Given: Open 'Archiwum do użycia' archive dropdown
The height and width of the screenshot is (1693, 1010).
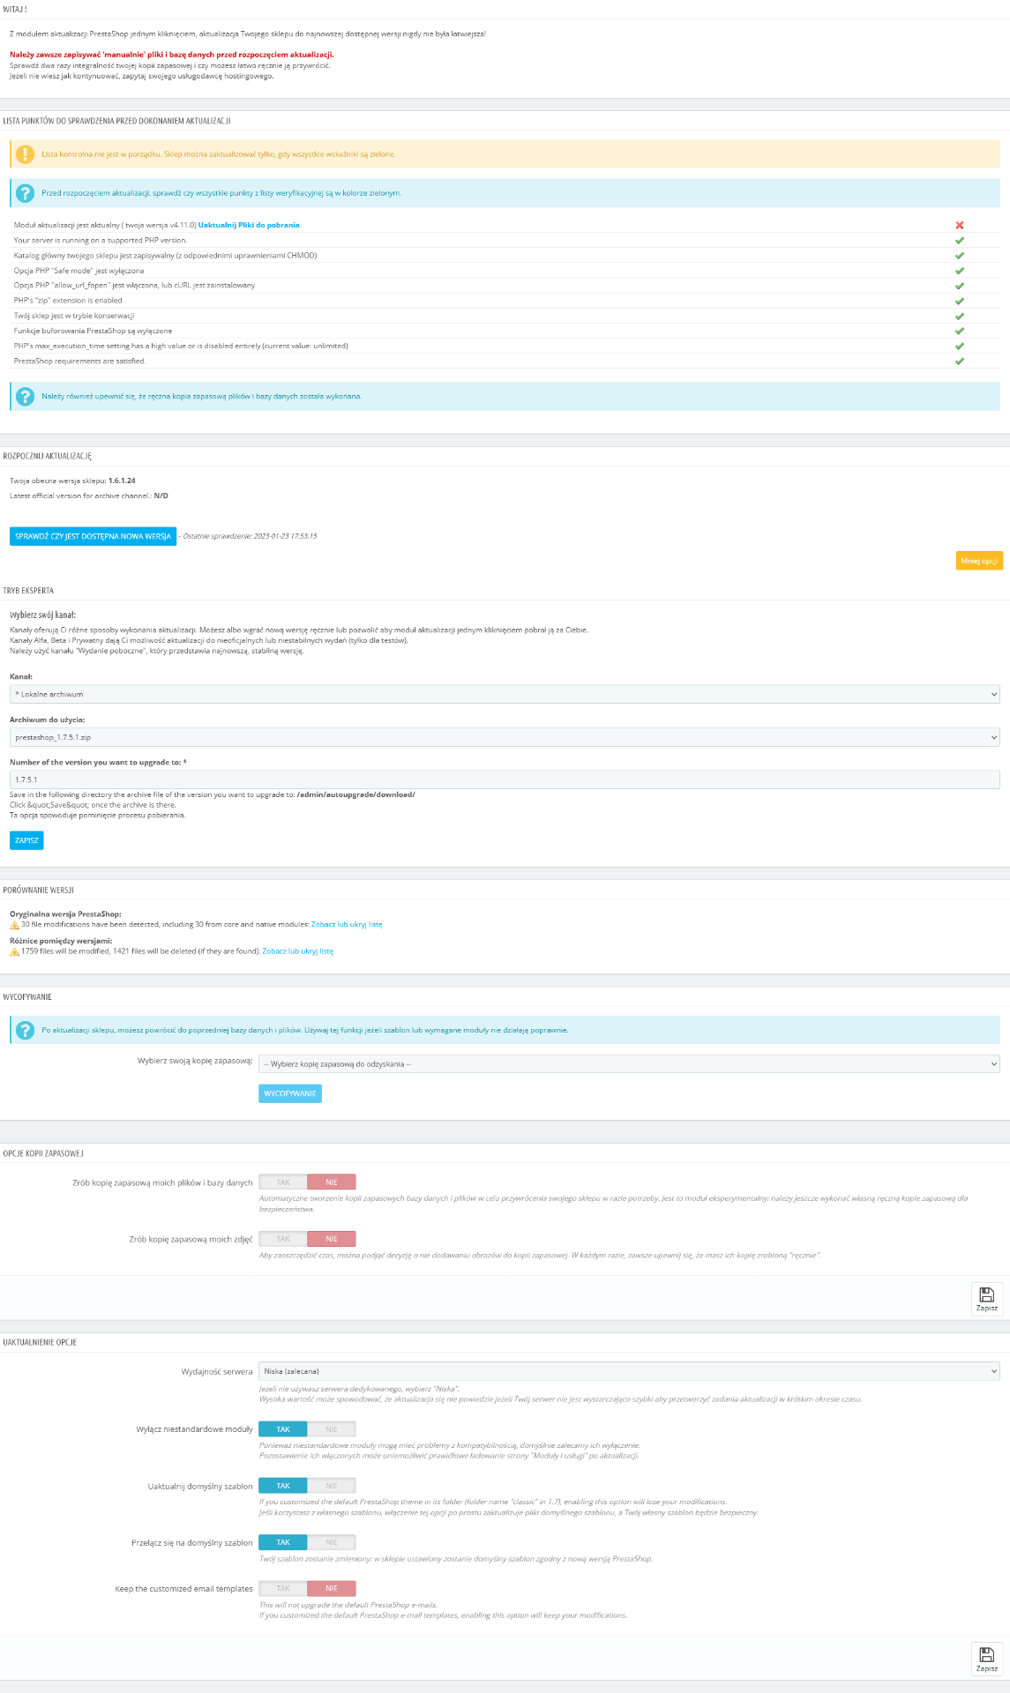Looking at the screenshot, I should click(505, 737).
